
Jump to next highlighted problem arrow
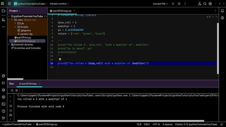pos(216,17)
